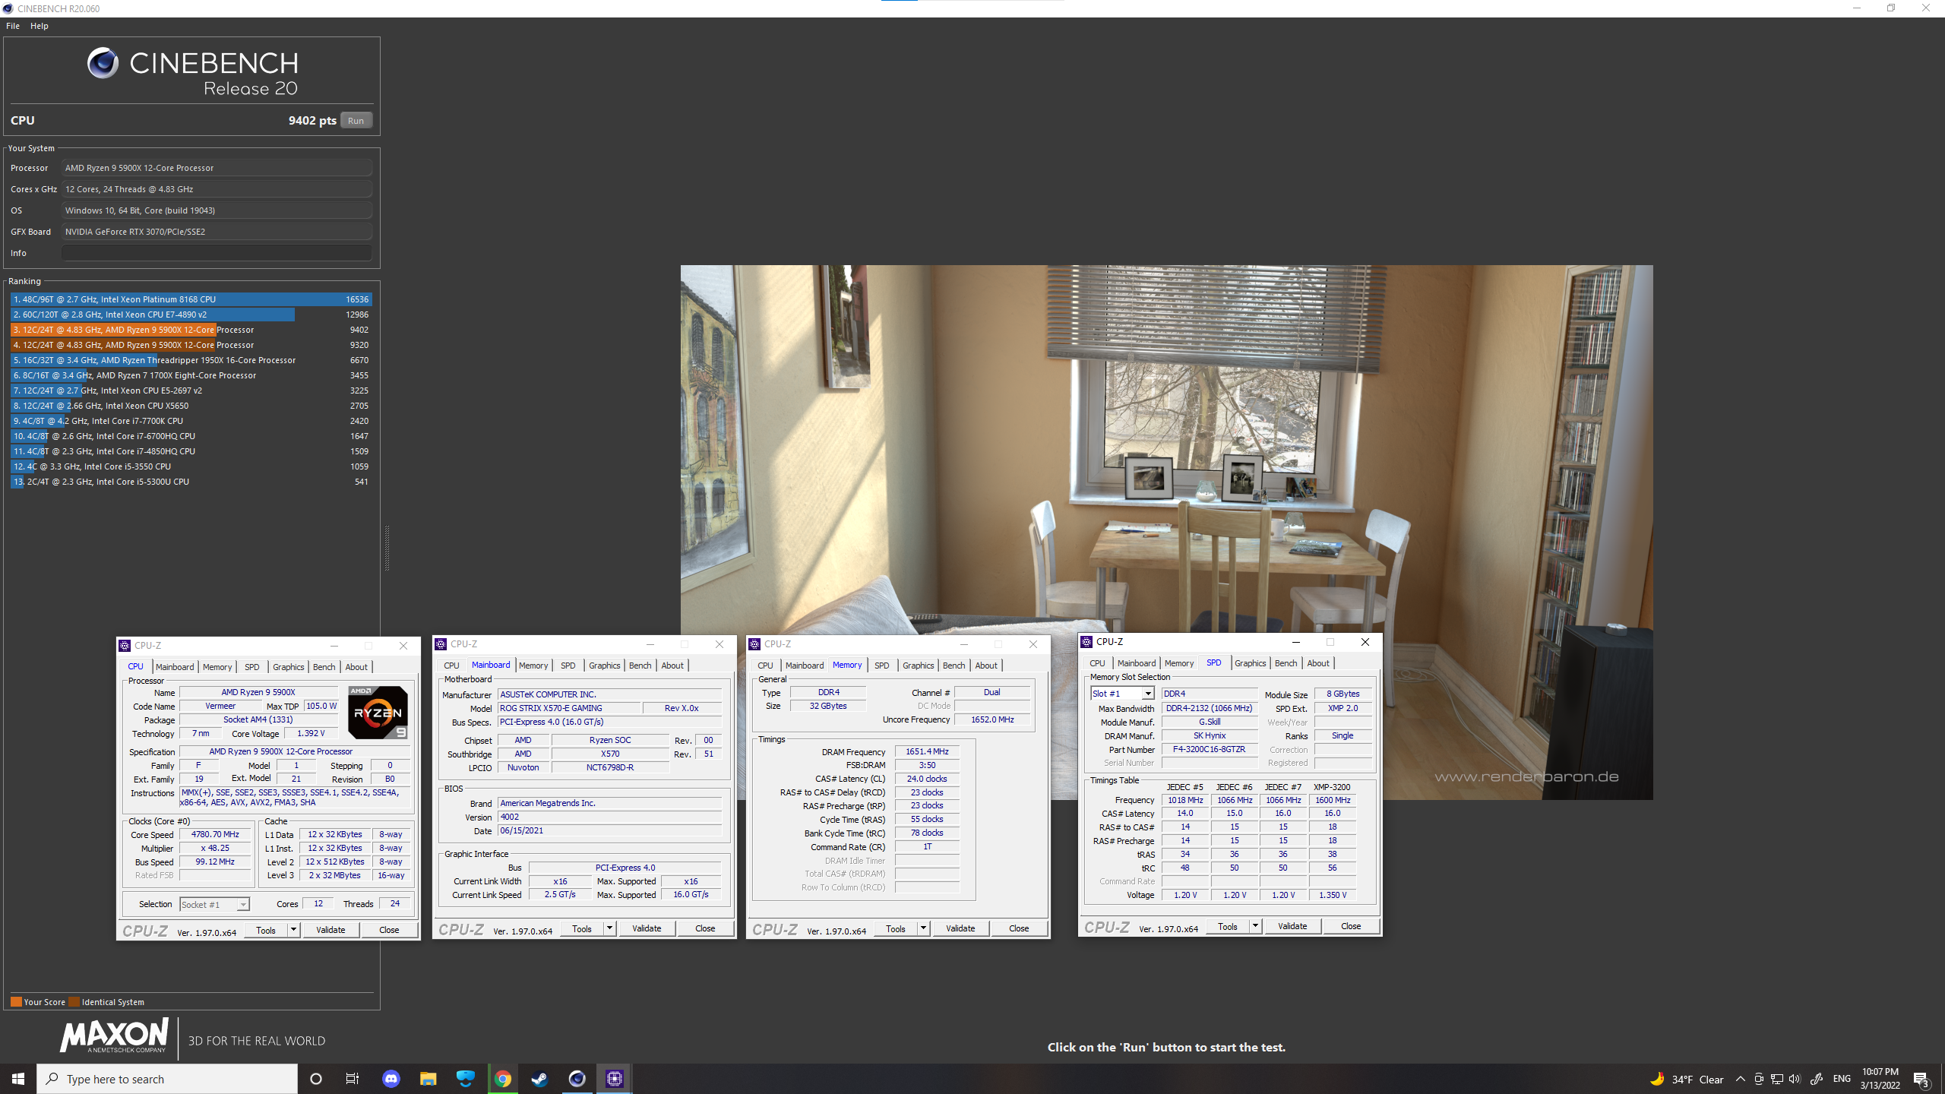Click Close button in CPU-Z Memory window
This screenshot has width=1945, height=1094.
pos(1019,928)
